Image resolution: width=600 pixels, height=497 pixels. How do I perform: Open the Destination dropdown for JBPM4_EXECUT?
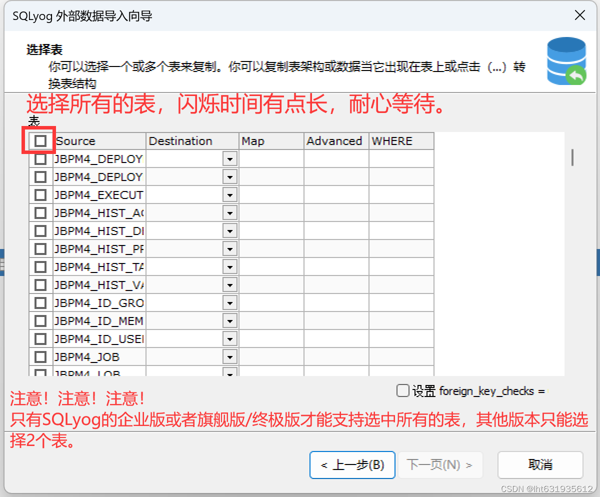tap(229, 194)
